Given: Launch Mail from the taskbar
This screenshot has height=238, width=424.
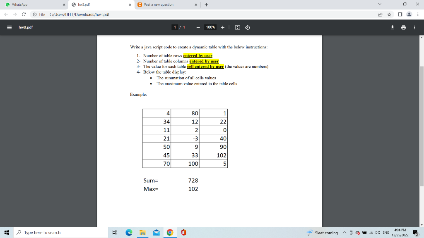Looking at the screenshot, I should point(156,233).
